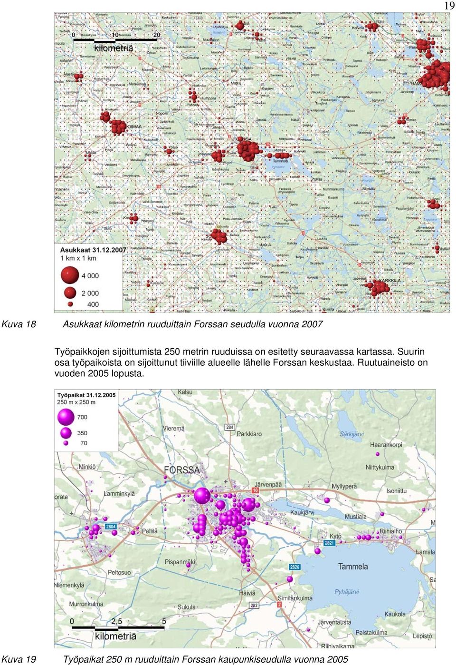
Task: Click the 'Lepistö' place label
Action: coord(422,636)
